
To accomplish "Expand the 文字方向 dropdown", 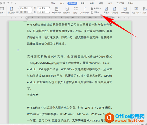I will click(88, 12).
